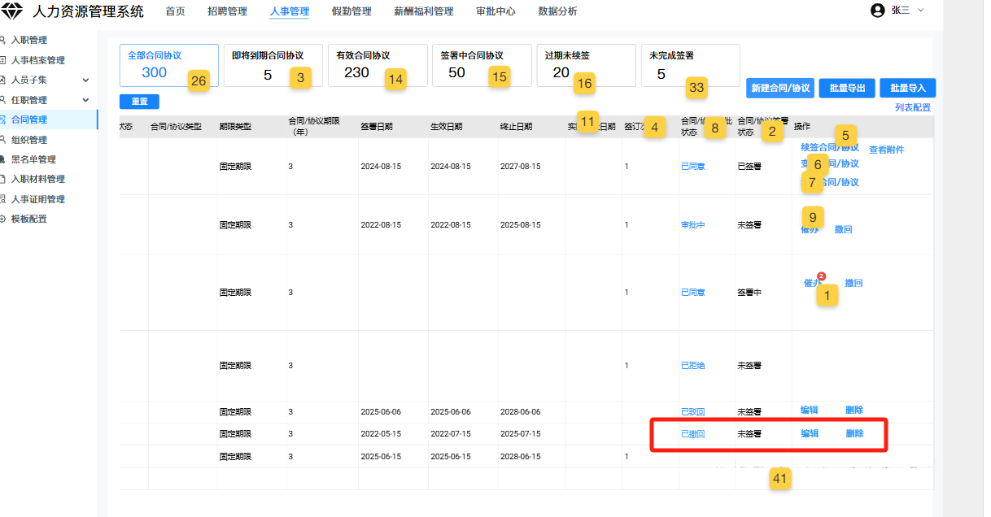This screenshot has width=991, height=517.
Task: Click the 入职管理 sidebar icon
Action: 3,40
